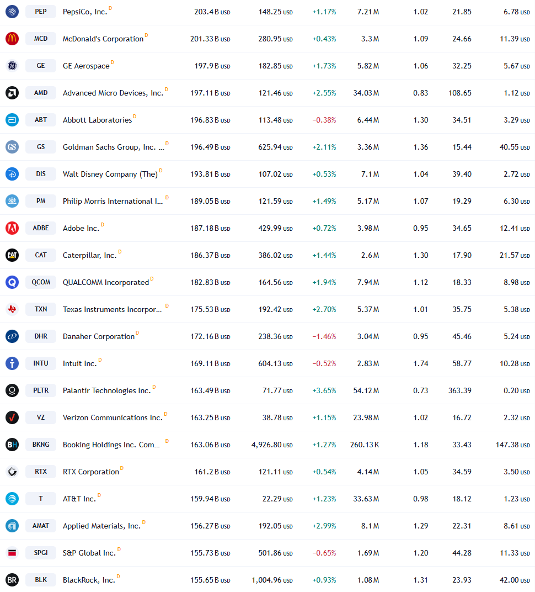
Task: Open Texas Instruments company link
Action: click(113, 310)
